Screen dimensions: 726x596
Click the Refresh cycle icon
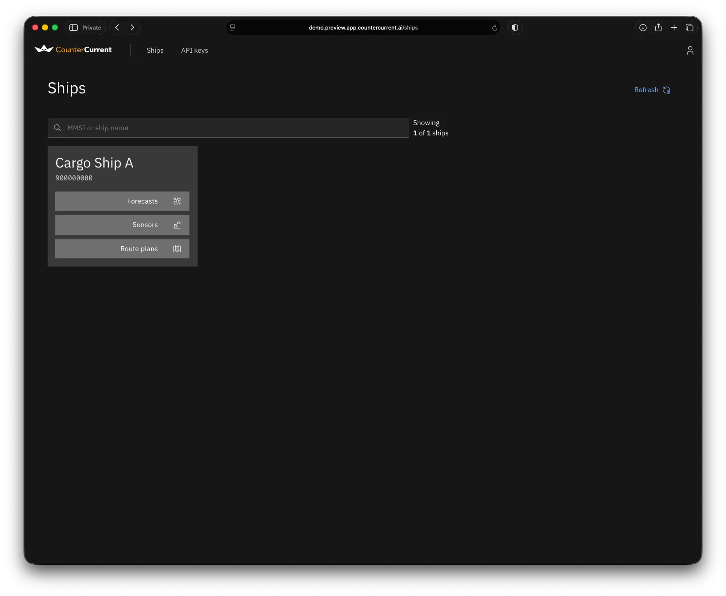pos(667,90)
